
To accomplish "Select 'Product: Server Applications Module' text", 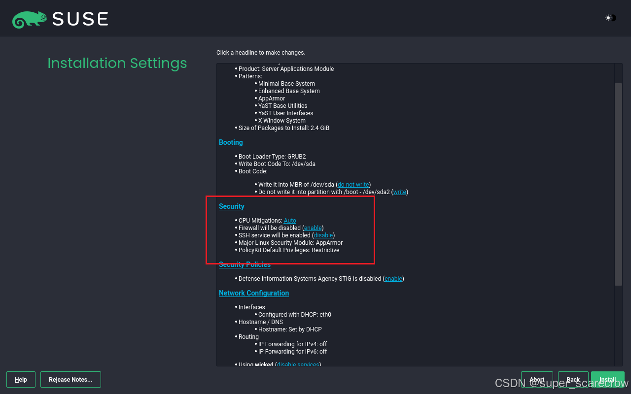I will 286,69.
